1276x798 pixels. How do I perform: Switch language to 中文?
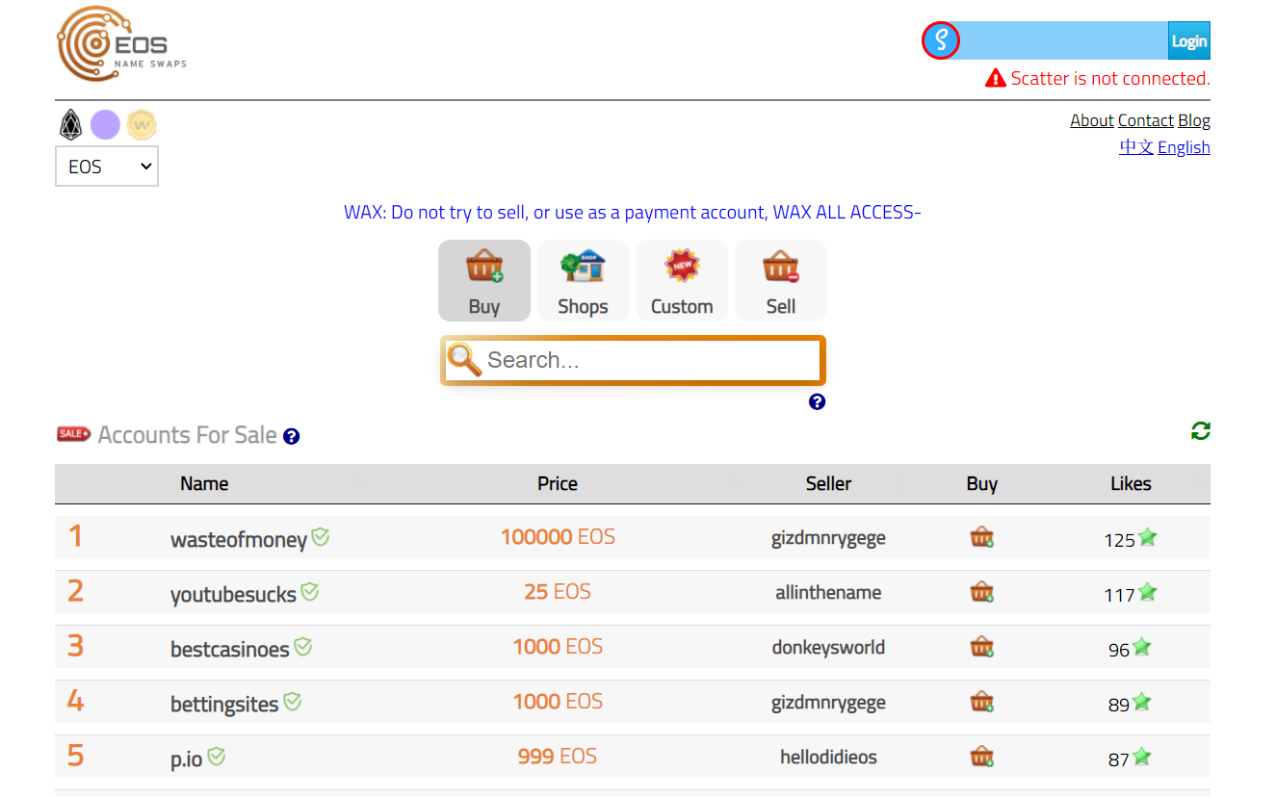tap(1136, 147)
